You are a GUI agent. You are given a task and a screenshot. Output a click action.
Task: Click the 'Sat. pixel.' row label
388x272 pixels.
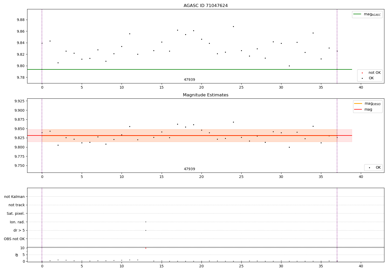point(16,213)
